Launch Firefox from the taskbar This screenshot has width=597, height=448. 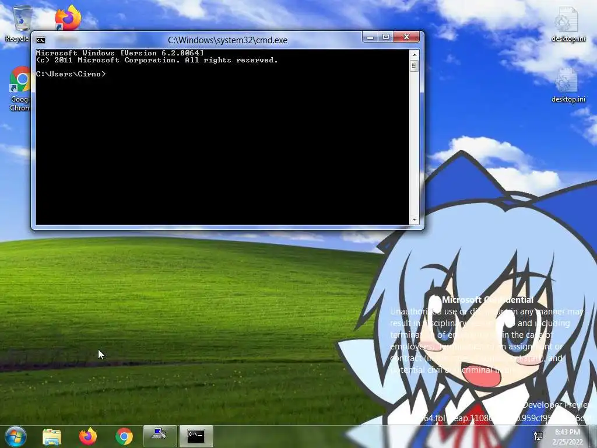tap(88, 436)
